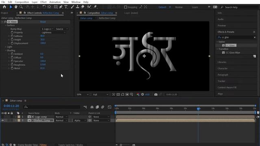The image size is (260, 146).
Task: Toggle the Softness stopwatch
Action: point(12,36)
